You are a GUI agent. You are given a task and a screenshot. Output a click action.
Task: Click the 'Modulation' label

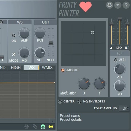click(68, 93)
